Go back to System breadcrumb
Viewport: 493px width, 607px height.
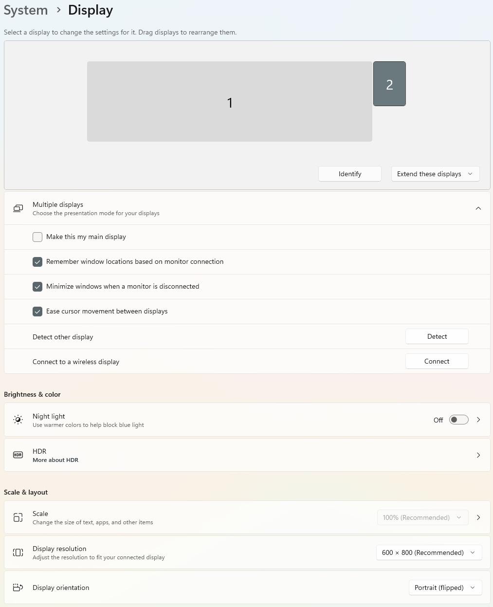26,10
